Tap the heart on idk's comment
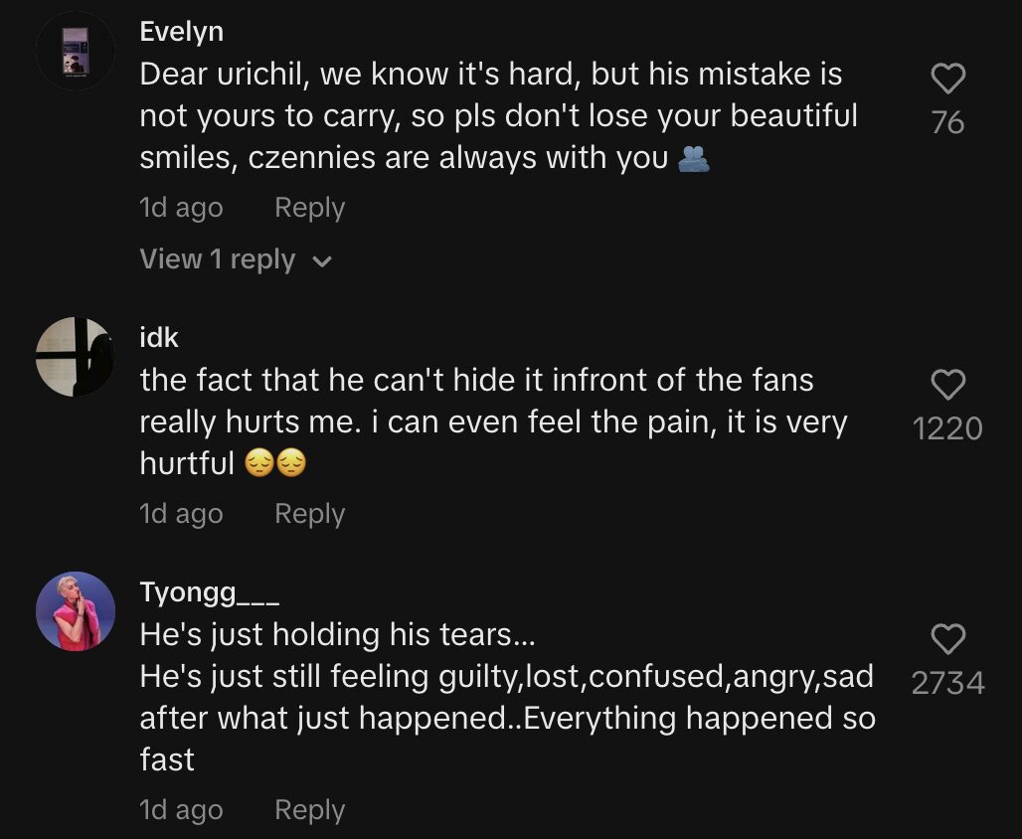1022x839 pixels. pos(947,385)
